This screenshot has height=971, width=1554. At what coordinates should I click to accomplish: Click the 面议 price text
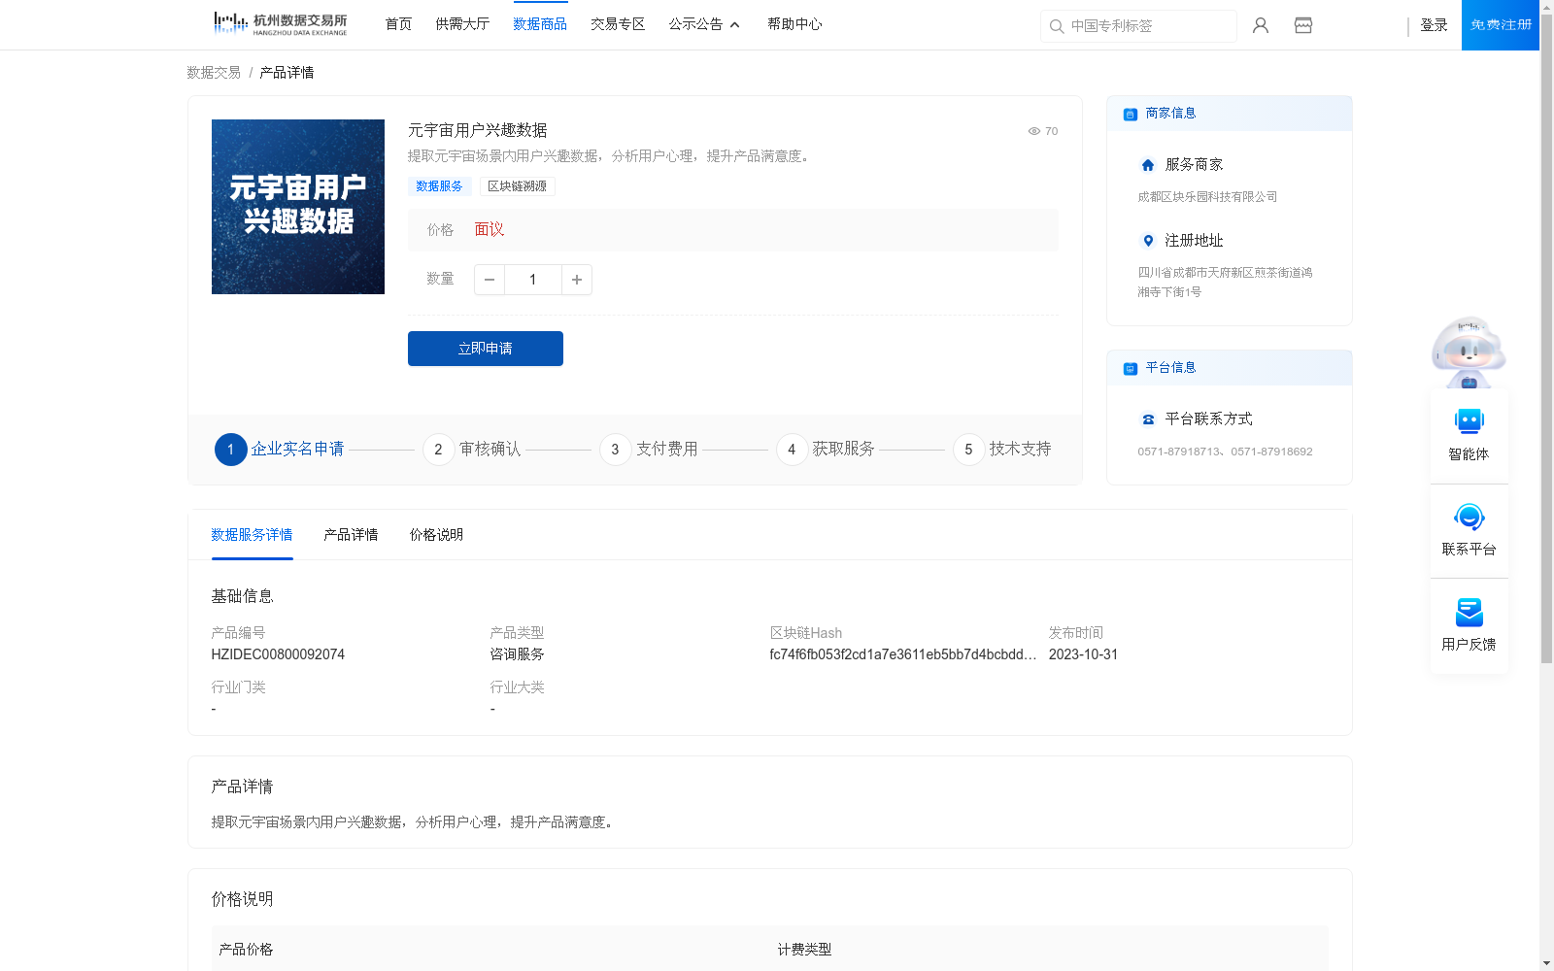[490, 230]
